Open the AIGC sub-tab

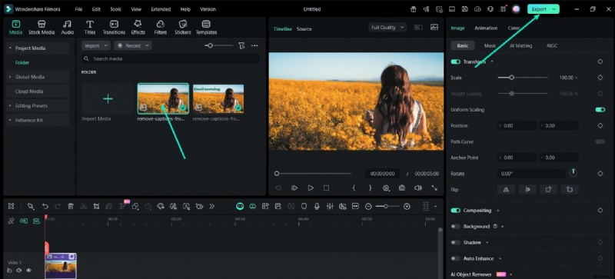[x=552, y=46]
